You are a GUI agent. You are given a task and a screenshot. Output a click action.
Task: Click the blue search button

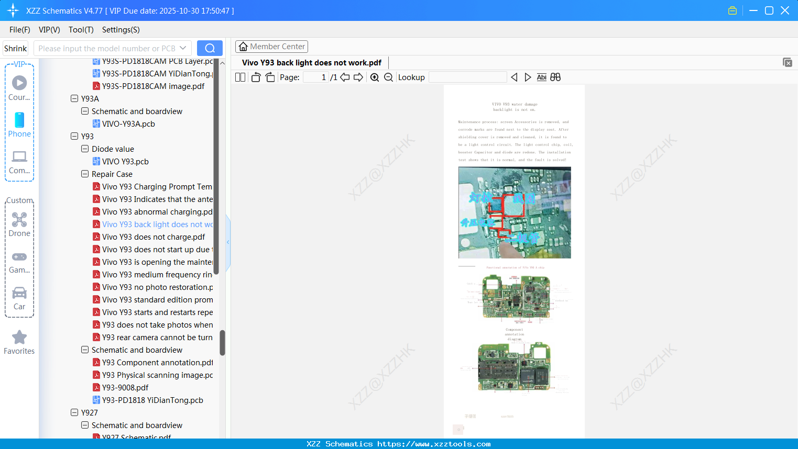click(x=210, y=48)
